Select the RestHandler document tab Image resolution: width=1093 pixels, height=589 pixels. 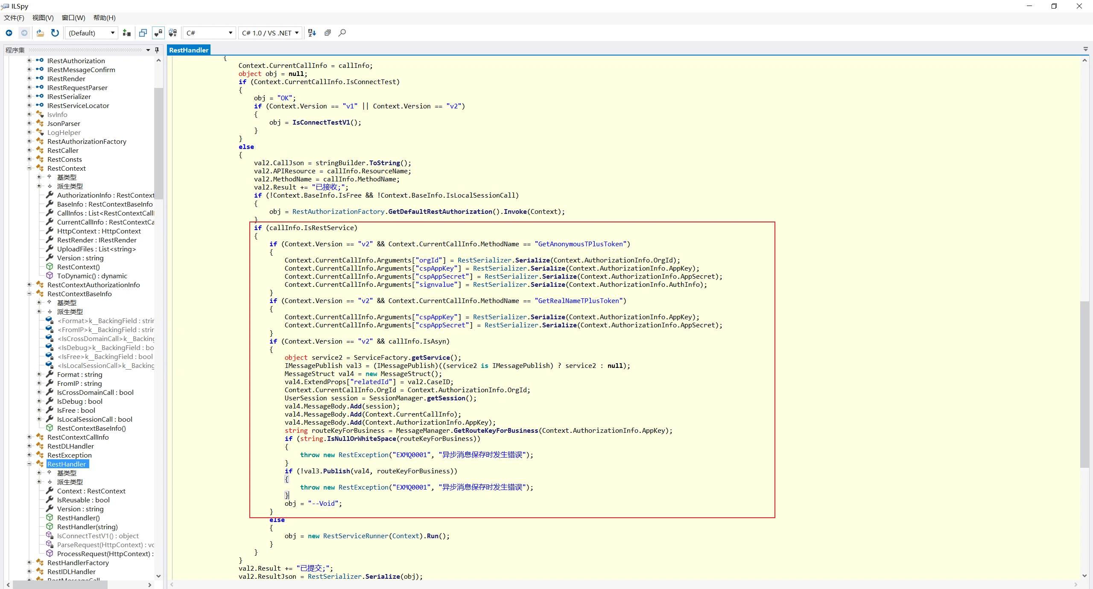coord(189,50)
